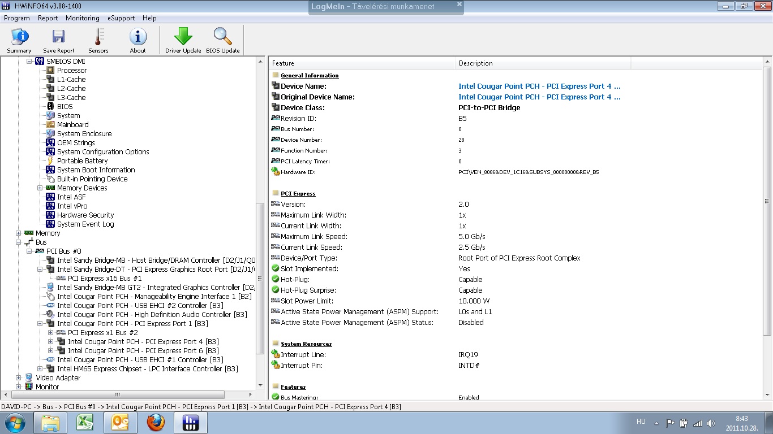This screenshot has height=434, width=773.
Task: Select the Integrated Graphics Controller entry
Action: 156,287
